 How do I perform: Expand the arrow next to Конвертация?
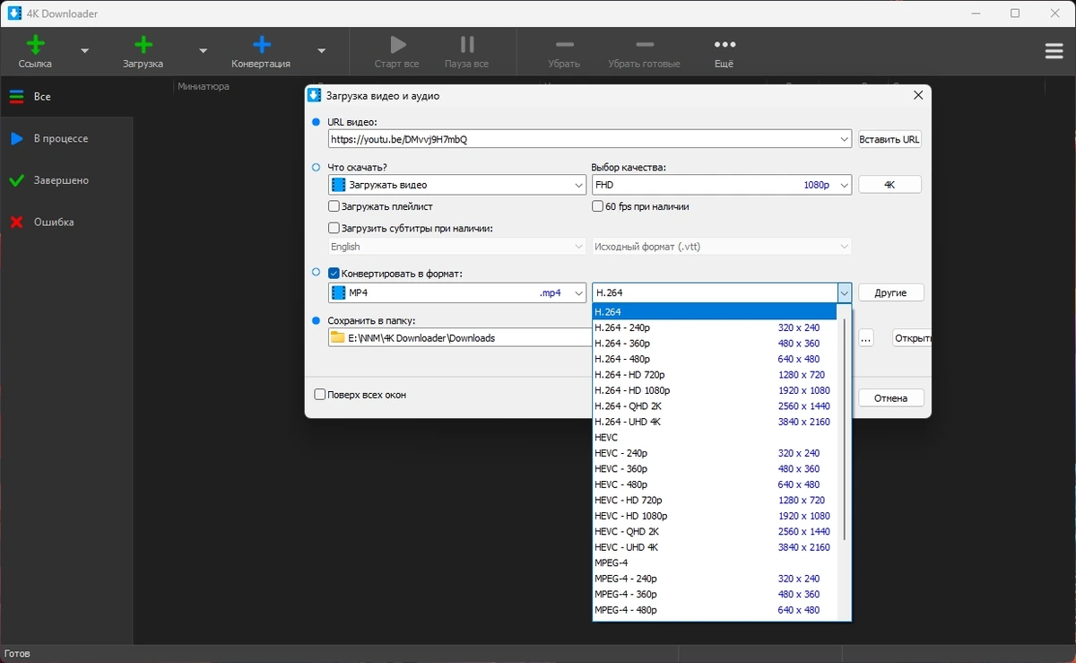321,51
